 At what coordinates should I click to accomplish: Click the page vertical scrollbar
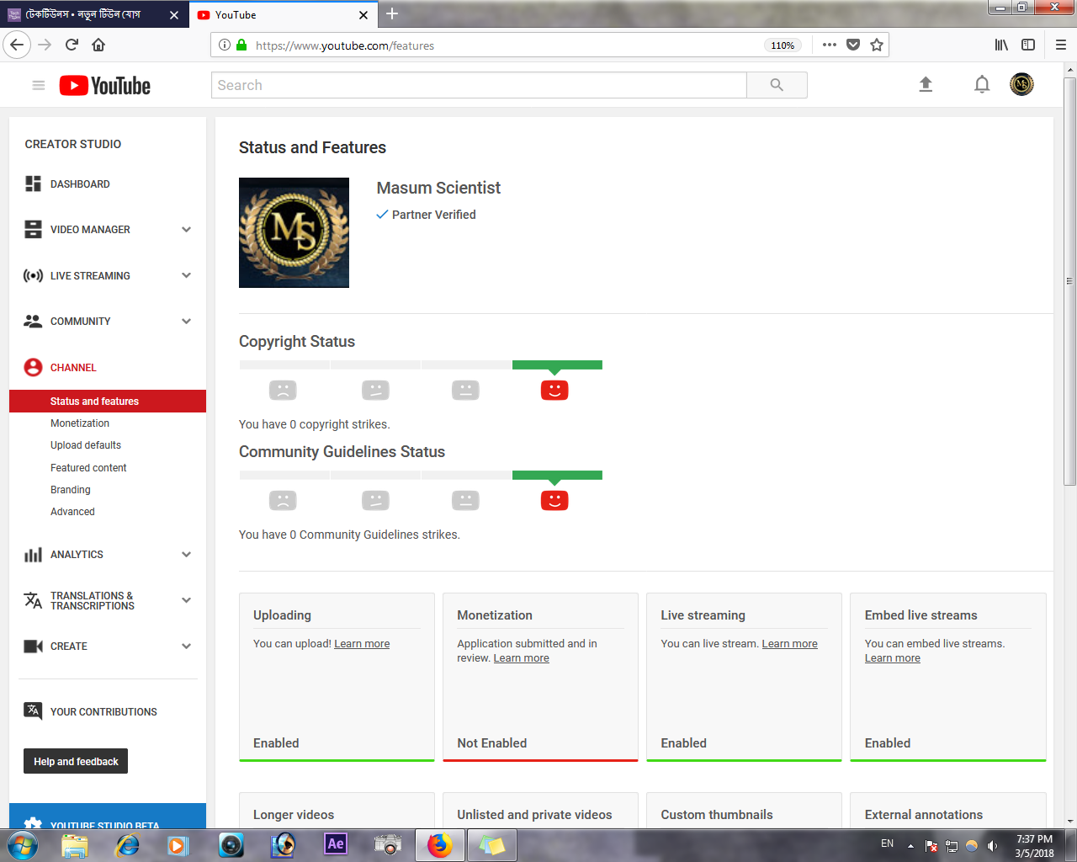[1070, 281]
